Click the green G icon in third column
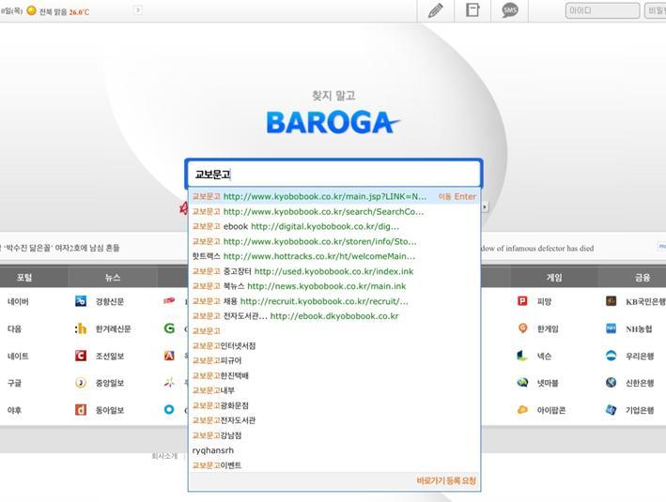 point(169,328)
